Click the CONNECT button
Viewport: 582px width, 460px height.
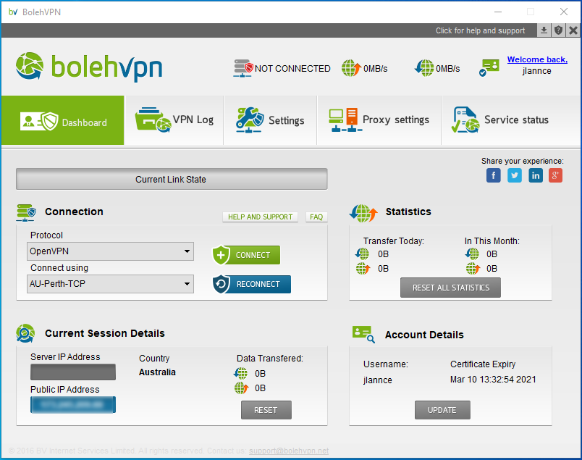tap(246, 255)
